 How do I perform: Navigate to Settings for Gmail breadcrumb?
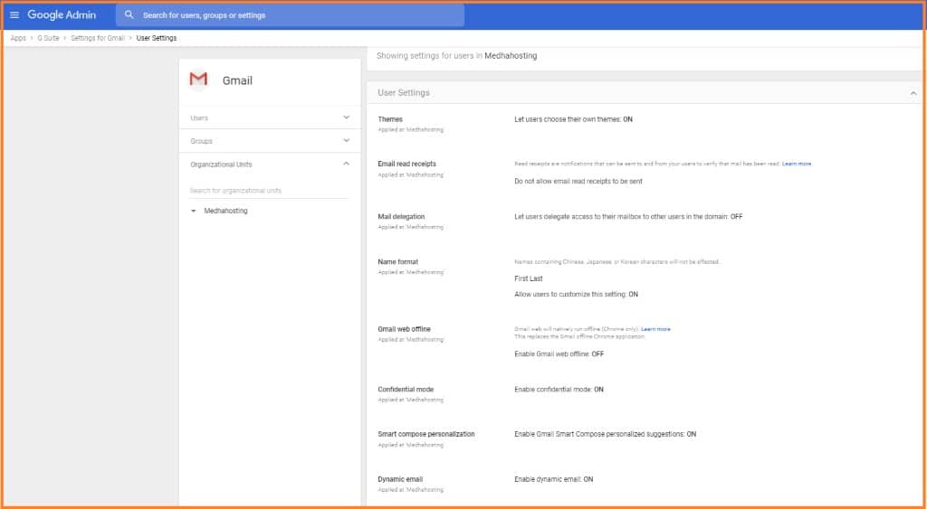[98, 38]
